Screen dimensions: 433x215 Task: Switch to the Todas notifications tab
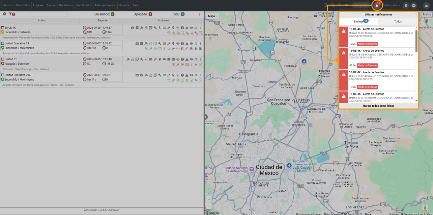(x=398, y=21)
